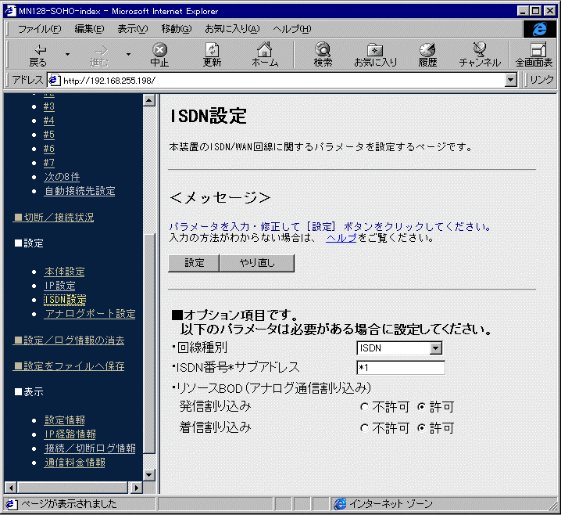
Task: Click the リンク links bar label
Action: click(x=541, y=80)
